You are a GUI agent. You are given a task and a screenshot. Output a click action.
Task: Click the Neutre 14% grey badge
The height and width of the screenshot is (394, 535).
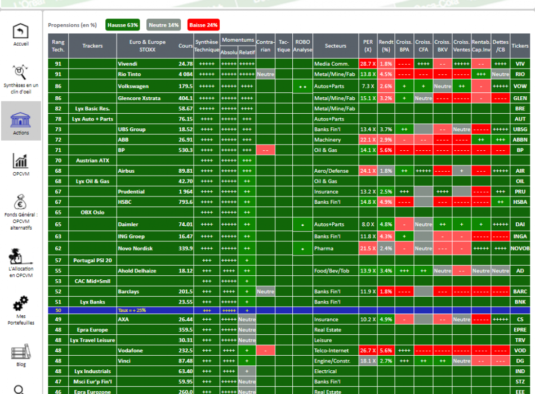pyautogui.click(x=163, y=25)
